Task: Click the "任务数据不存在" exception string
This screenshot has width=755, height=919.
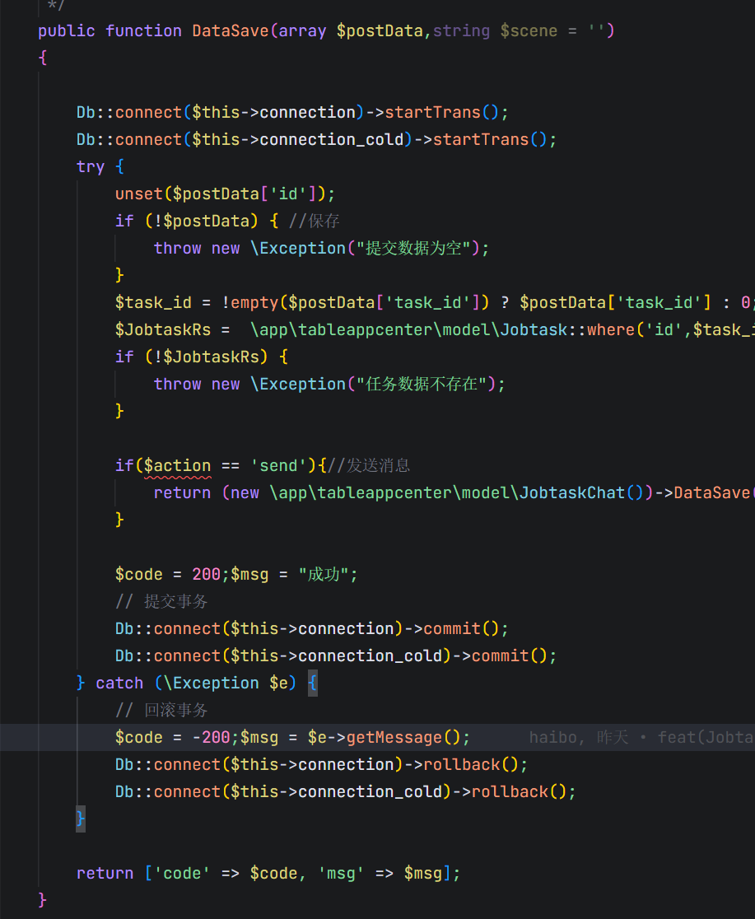Action: click(422, 384)
